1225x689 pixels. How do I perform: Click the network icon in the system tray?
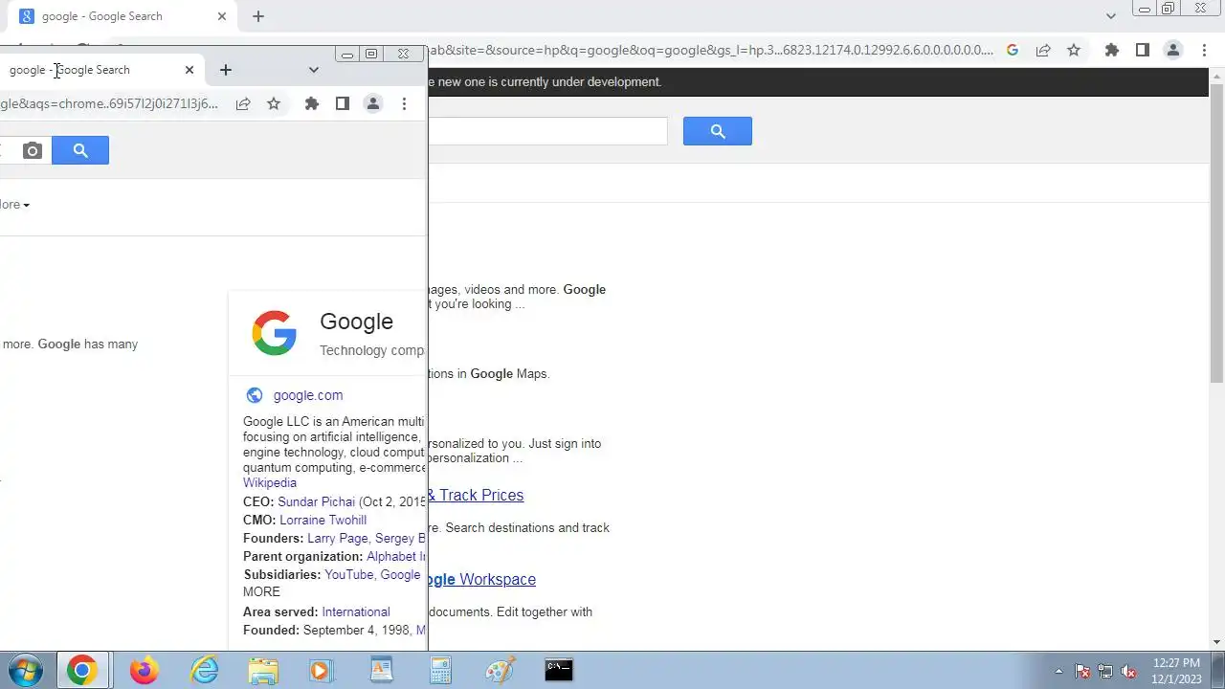coord(1105,672)
